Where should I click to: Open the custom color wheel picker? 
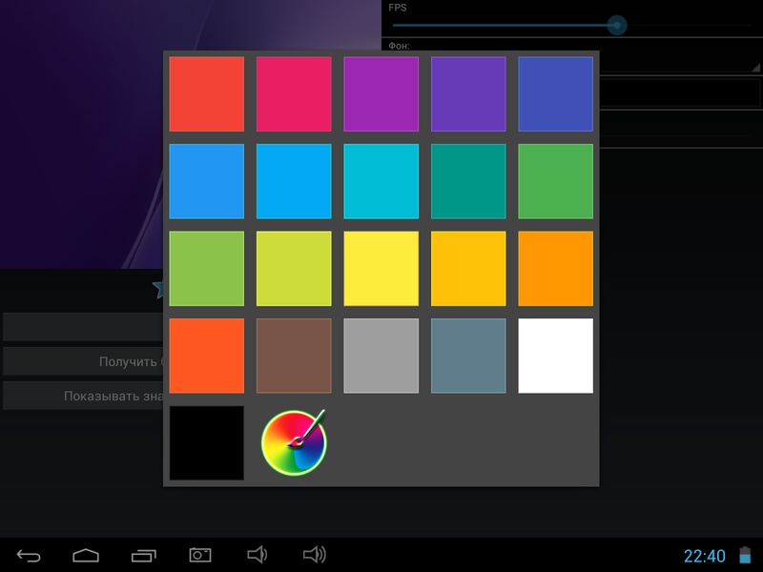(x=294, y=442)
